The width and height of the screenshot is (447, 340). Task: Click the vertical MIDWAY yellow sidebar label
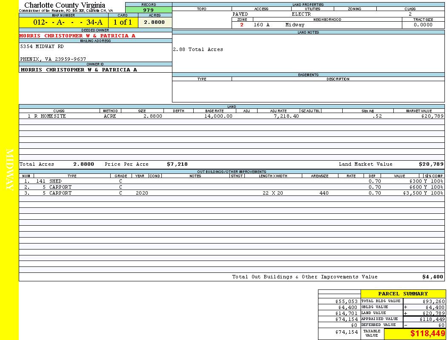pos(10,169)
